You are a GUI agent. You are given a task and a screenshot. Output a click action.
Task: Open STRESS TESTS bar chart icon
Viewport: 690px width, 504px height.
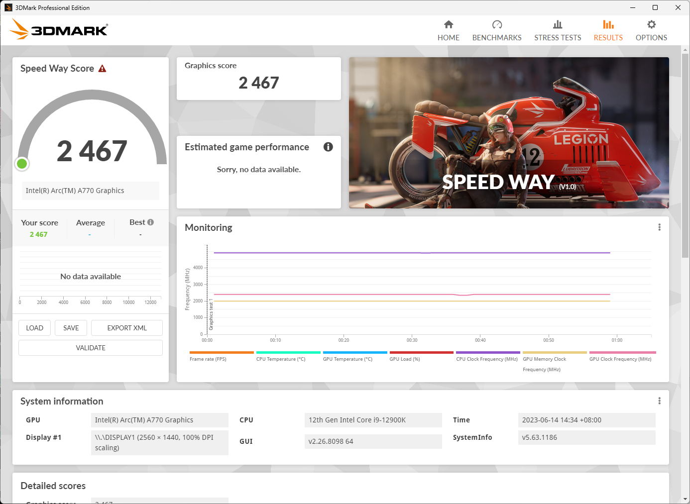(x=558, y=24)
